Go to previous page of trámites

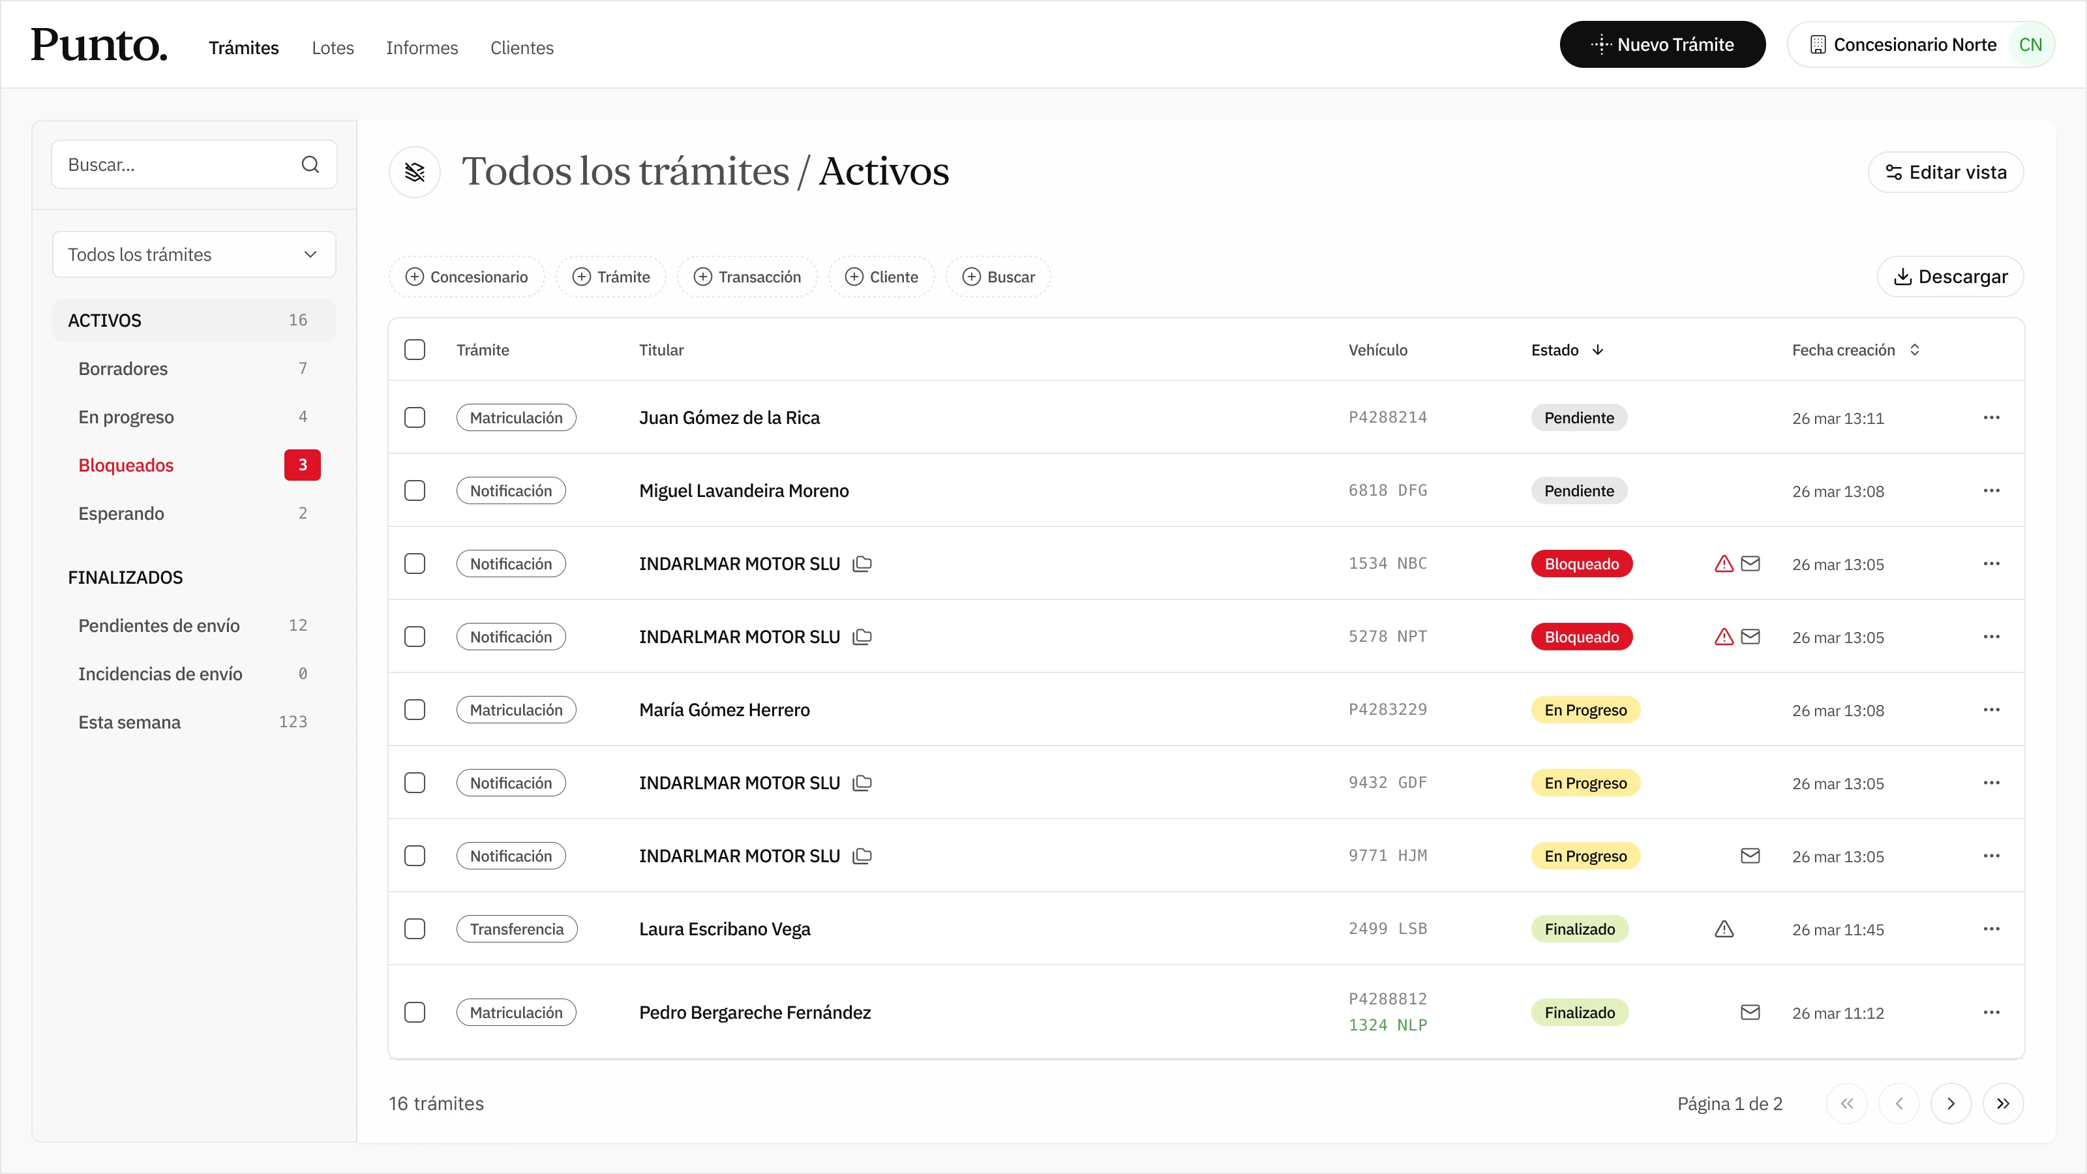click(1899, 1104)
